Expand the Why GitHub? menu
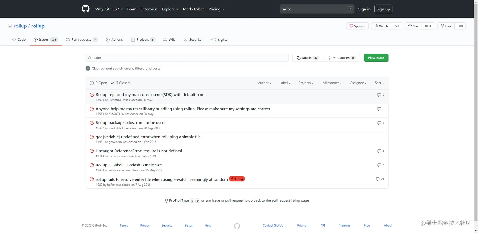Image resolution: width=478 pixels, height=233 pixels. [109, 9]
